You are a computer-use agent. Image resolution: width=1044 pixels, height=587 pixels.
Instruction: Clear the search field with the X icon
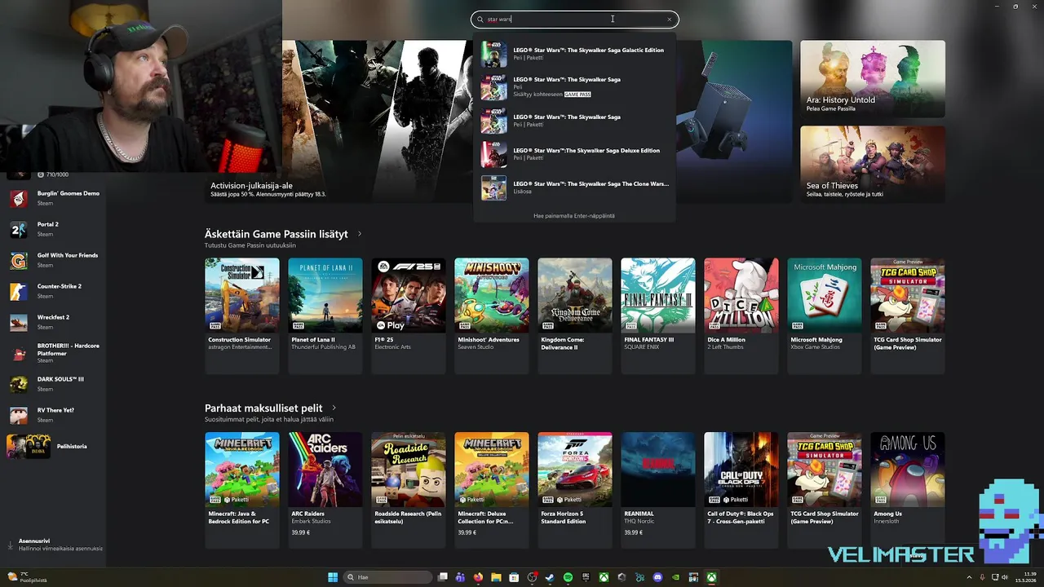[669, 20]
